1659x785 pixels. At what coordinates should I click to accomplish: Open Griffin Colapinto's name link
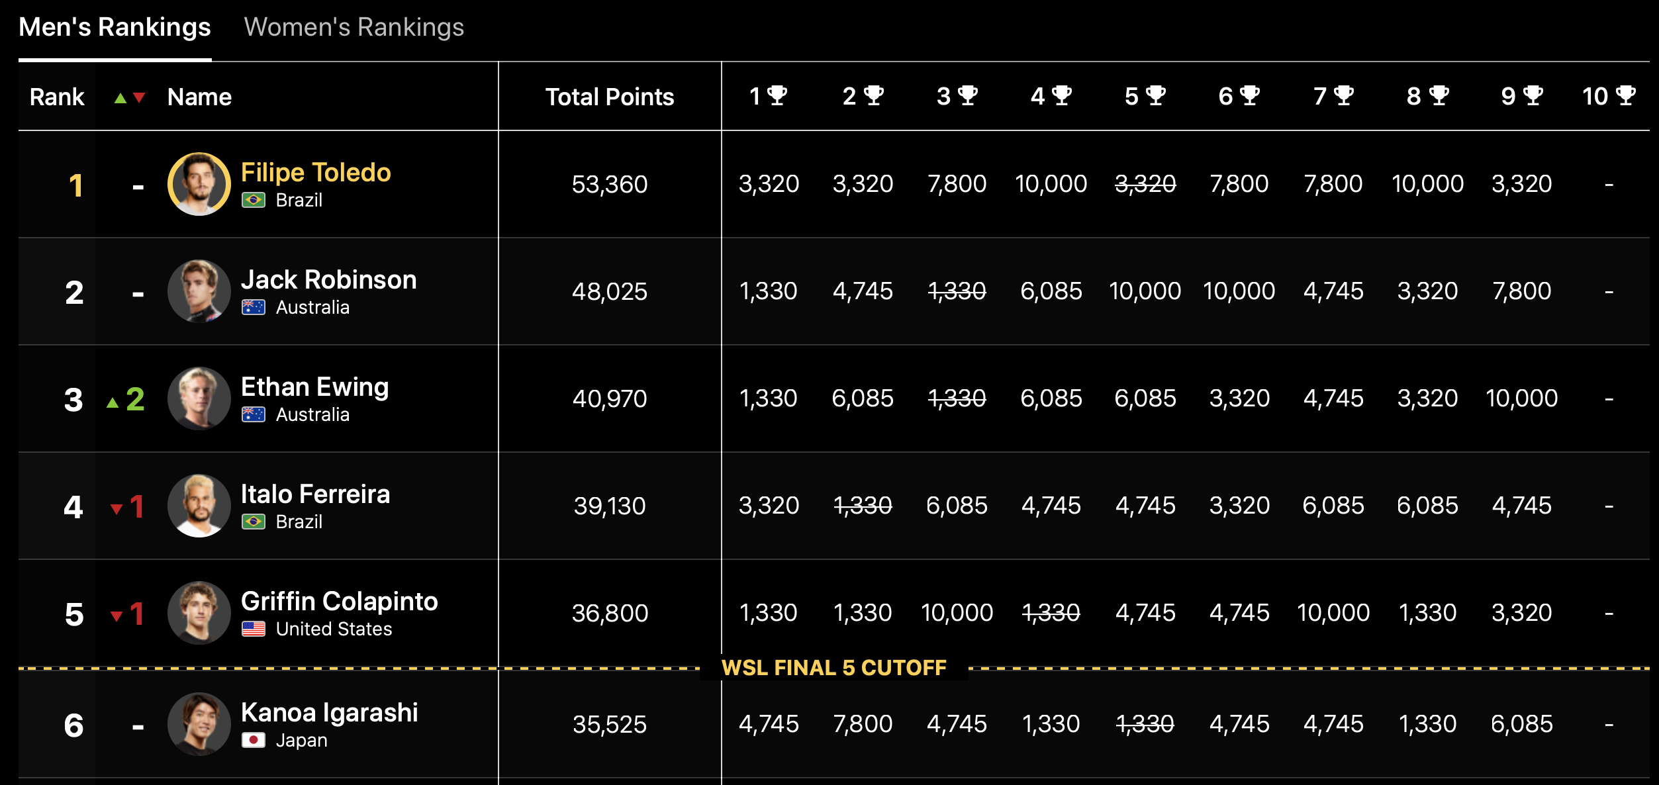[339, 602]
